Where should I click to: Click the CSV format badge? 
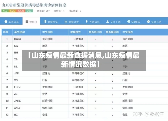pyautogui.click(x=29, y=11)
